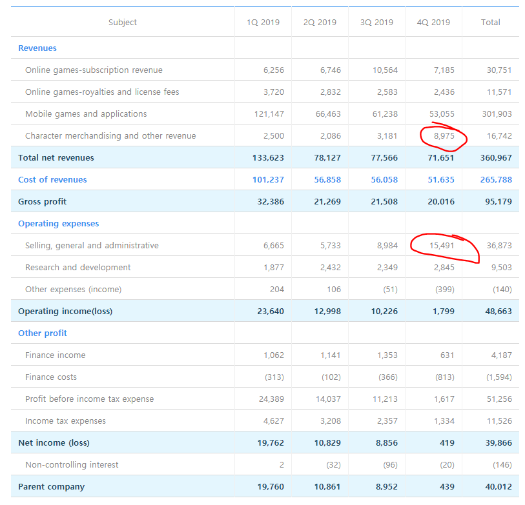Screen dimensions: 525x505
Task: Select the Subject column header
Action: 123,23
